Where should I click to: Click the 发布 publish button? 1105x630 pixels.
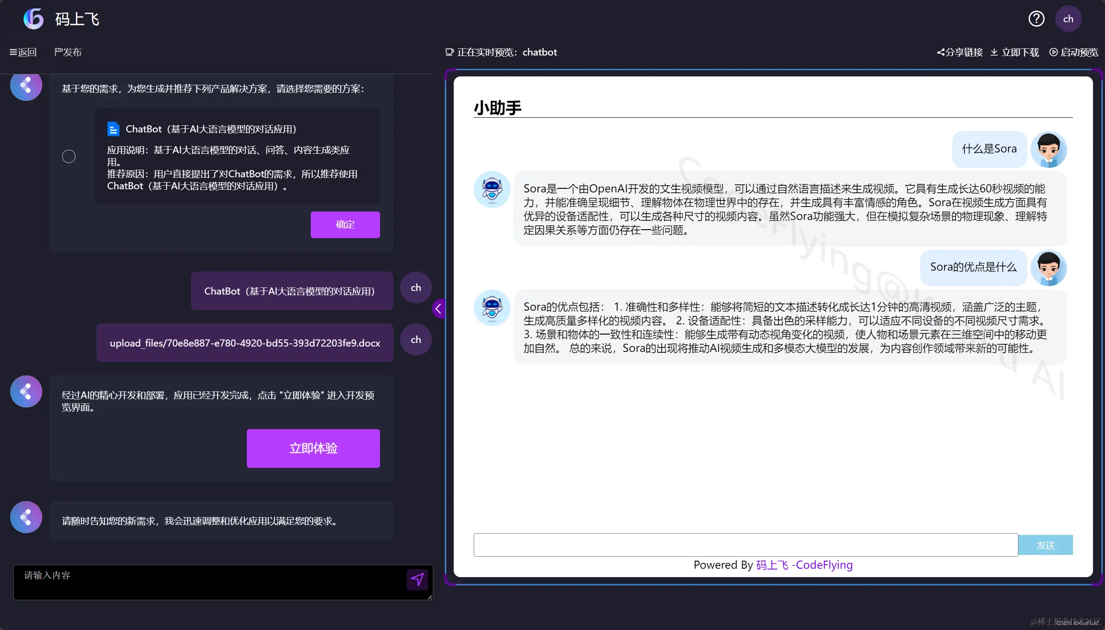coord(68,52)
